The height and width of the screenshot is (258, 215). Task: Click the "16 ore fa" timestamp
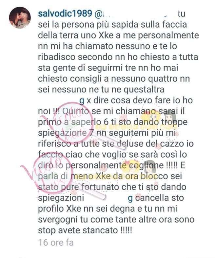pos(56,243)
